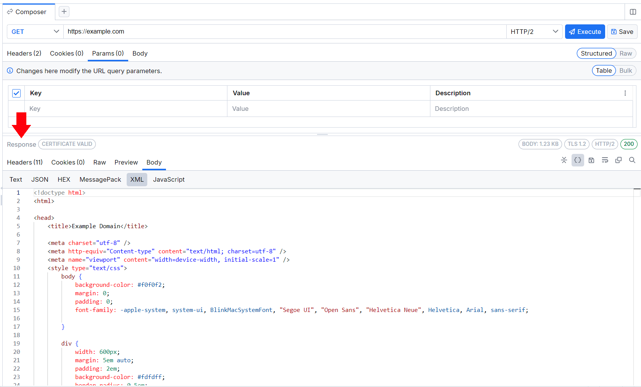Screen dimensions: 641x387
Task: Collapse the response body code folds
Action: pyautogui.click(x=564, y=160)
